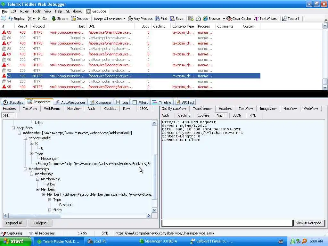Clear Cache from the toolbar
Image resolution: width=328 pixels, height=246 pixels.
pos(239,19)
